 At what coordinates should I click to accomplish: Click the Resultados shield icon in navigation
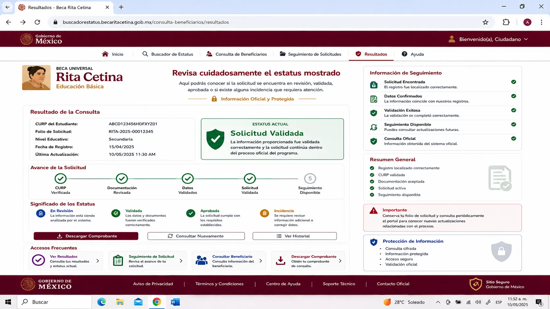358,54
